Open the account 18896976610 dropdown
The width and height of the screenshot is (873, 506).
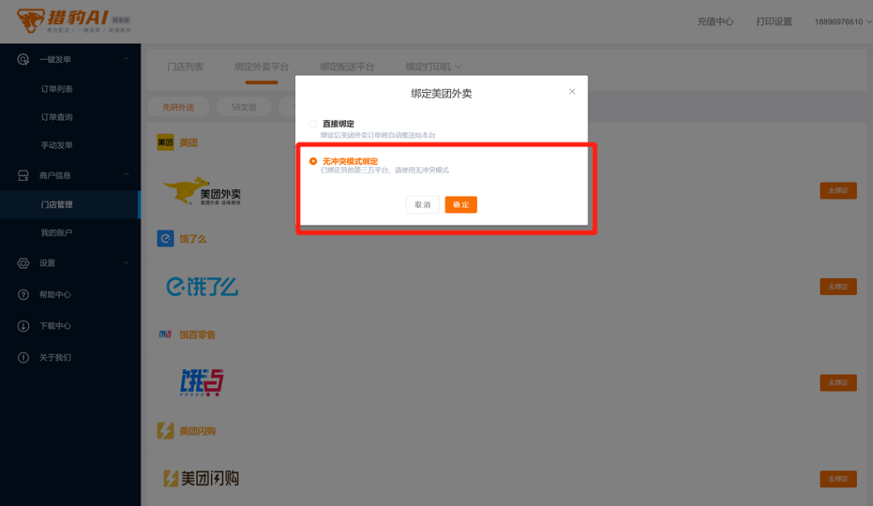pos(843,22)
